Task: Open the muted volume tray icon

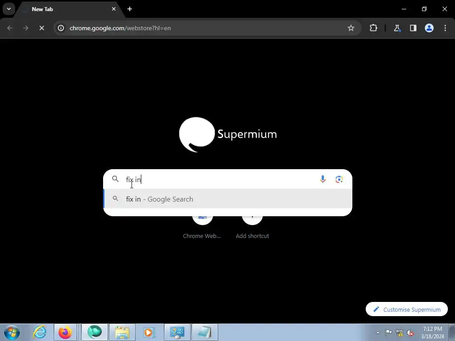Action: [410, 333]
